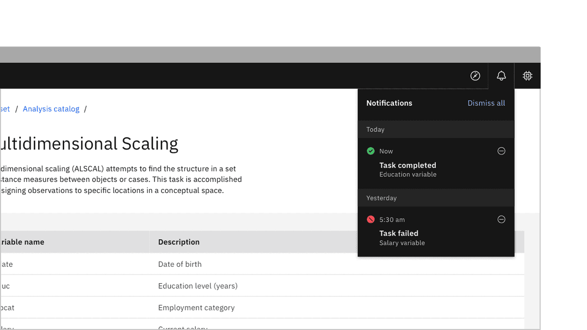The width and height of the screenshot is (587, 330).
Task: Click the red error status icon
Action: 371,219
